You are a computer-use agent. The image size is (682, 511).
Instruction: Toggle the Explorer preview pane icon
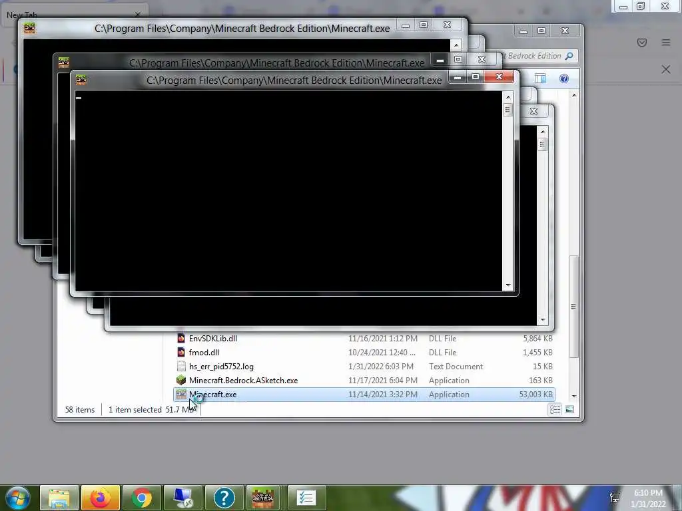540,79
